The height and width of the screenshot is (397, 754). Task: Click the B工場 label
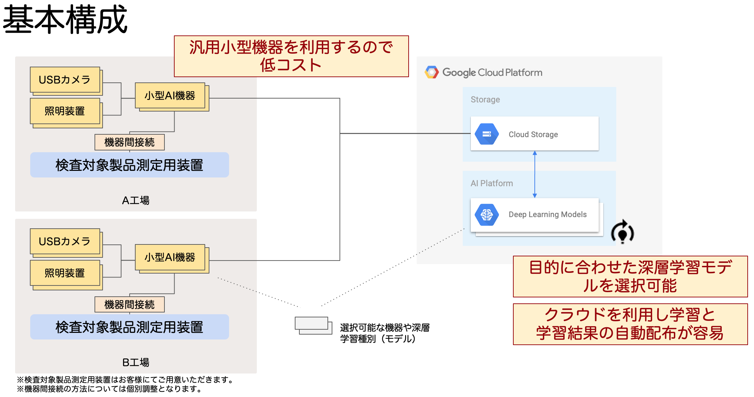point(136,362)
